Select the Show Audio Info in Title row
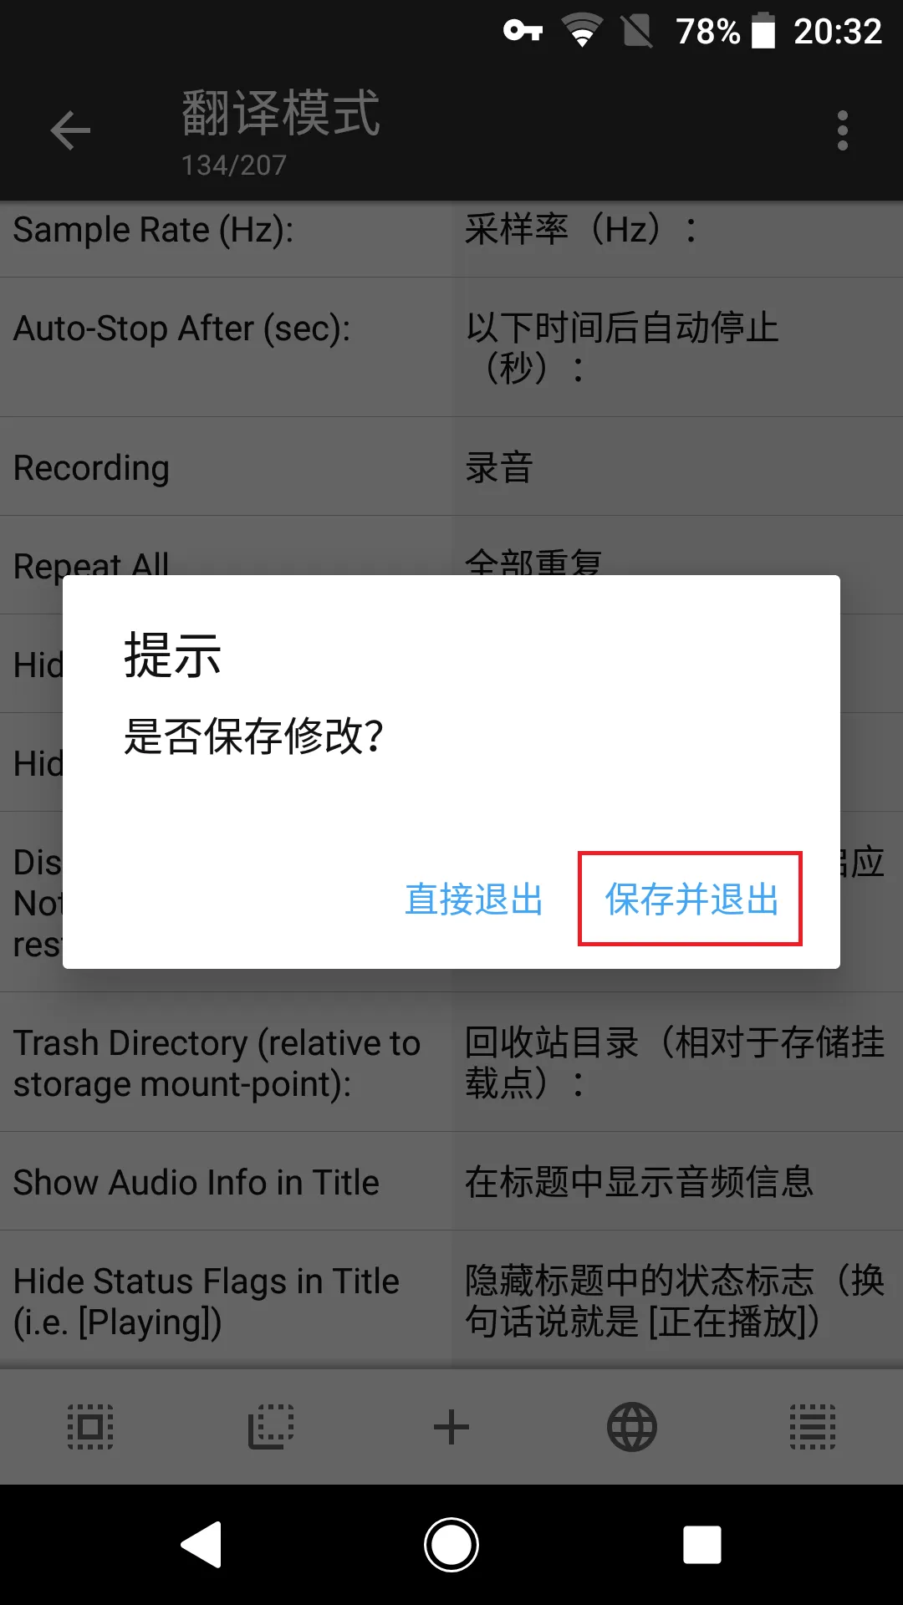The width and height of the screenshot is (903, 1605). (451, 1181)
